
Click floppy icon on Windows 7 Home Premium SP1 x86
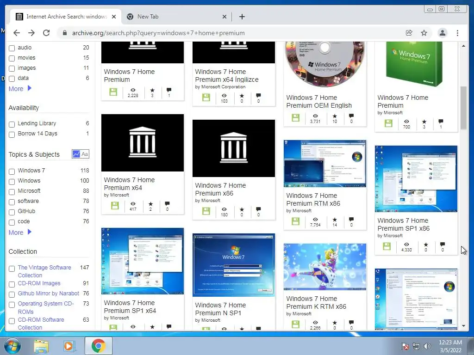click(387, 246)
